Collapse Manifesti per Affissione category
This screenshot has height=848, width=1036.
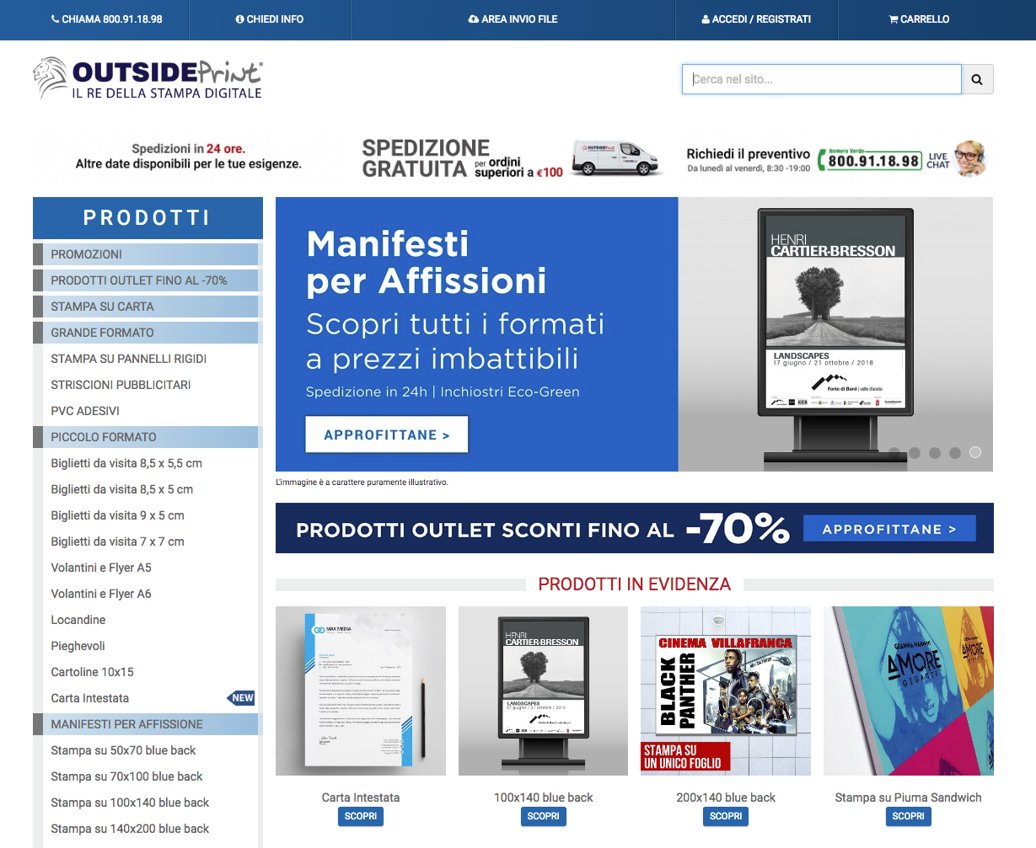pos(146,724)
